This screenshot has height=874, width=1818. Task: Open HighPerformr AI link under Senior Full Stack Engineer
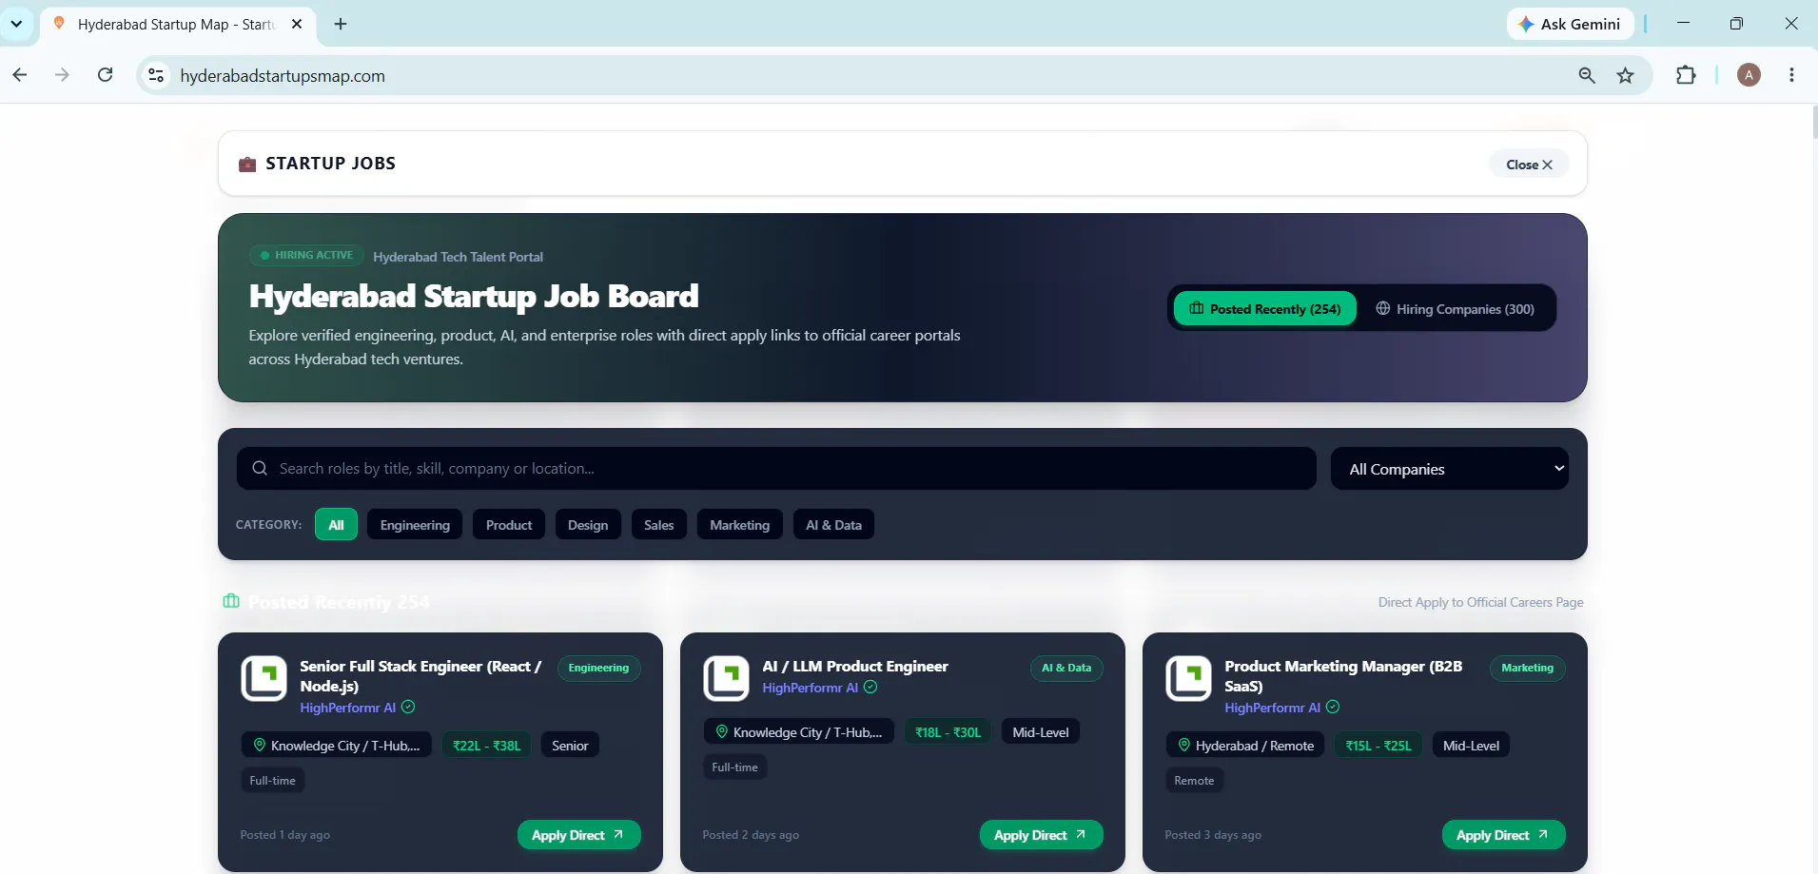coord(347,708)
